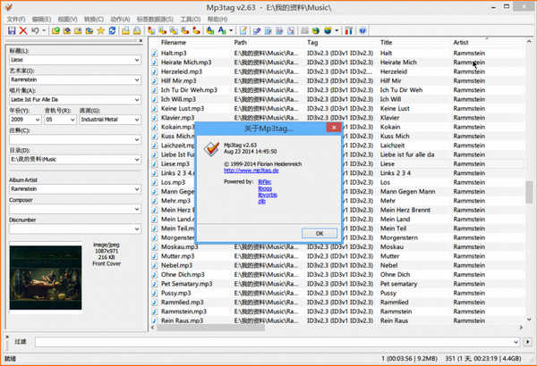Screen dimensions: 537x366
Task: Expand the track number dropdown showing 05
Action: (x=72, y=120)
